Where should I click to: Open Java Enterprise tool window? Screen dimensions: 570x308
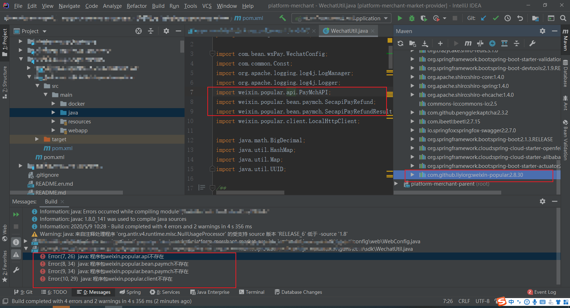tap(210, 292)
